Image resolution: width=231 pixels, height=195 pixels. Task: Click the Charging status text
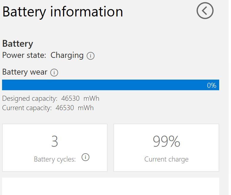click(x=67, y=55)
